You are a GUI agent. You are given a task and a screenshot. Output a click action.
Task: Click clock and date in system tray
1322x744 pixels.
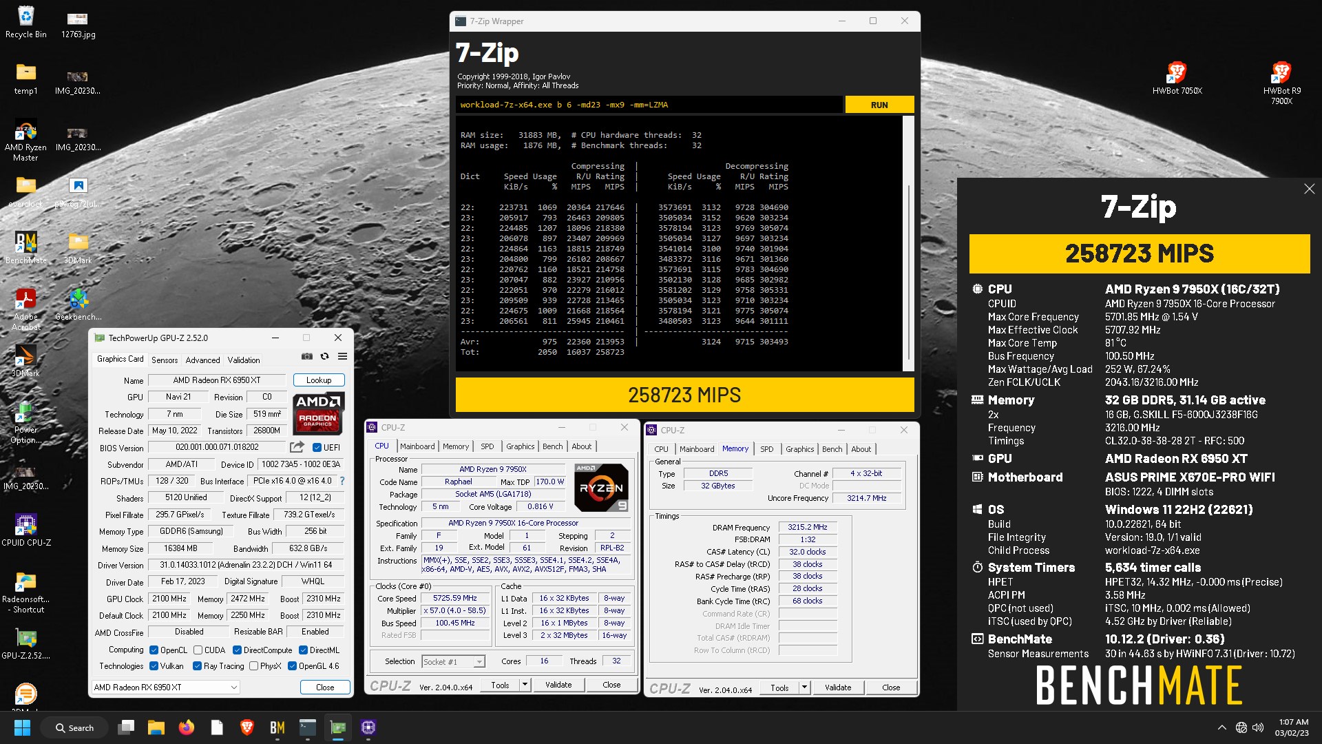click(1293, 727)
